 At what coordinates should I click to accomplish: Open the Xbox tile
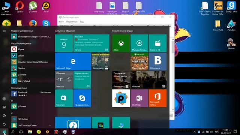[121, 43]
